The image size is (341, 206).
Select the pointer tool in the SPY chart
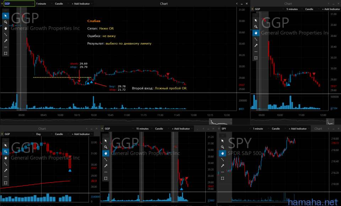[222, 141]
